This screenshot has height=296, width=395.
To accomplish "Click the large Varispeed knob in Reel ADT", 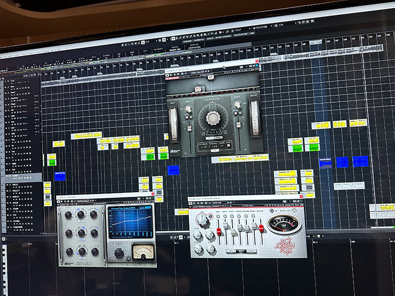I will click(213, 118).
